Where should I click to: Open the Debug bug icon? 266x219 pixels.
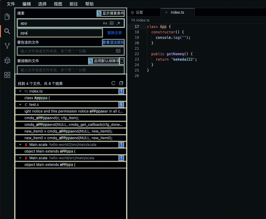(x=7, y=60)
